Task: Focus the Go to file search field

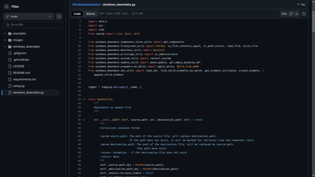Action: [x=33, y=25]
